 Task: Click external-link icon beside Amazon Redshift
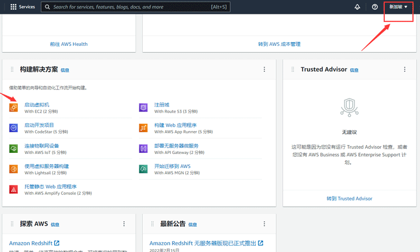click(x=57, y=243)
